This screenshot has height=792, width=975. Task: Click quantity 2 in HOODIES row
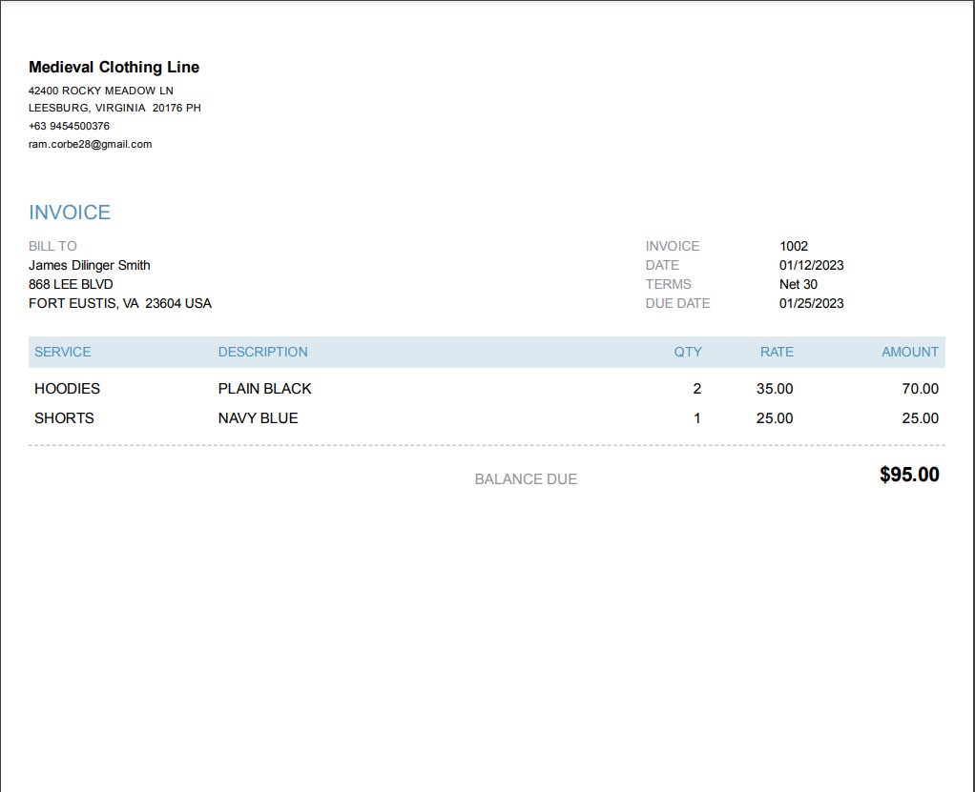pyautogui.click(x=697, y=389)
